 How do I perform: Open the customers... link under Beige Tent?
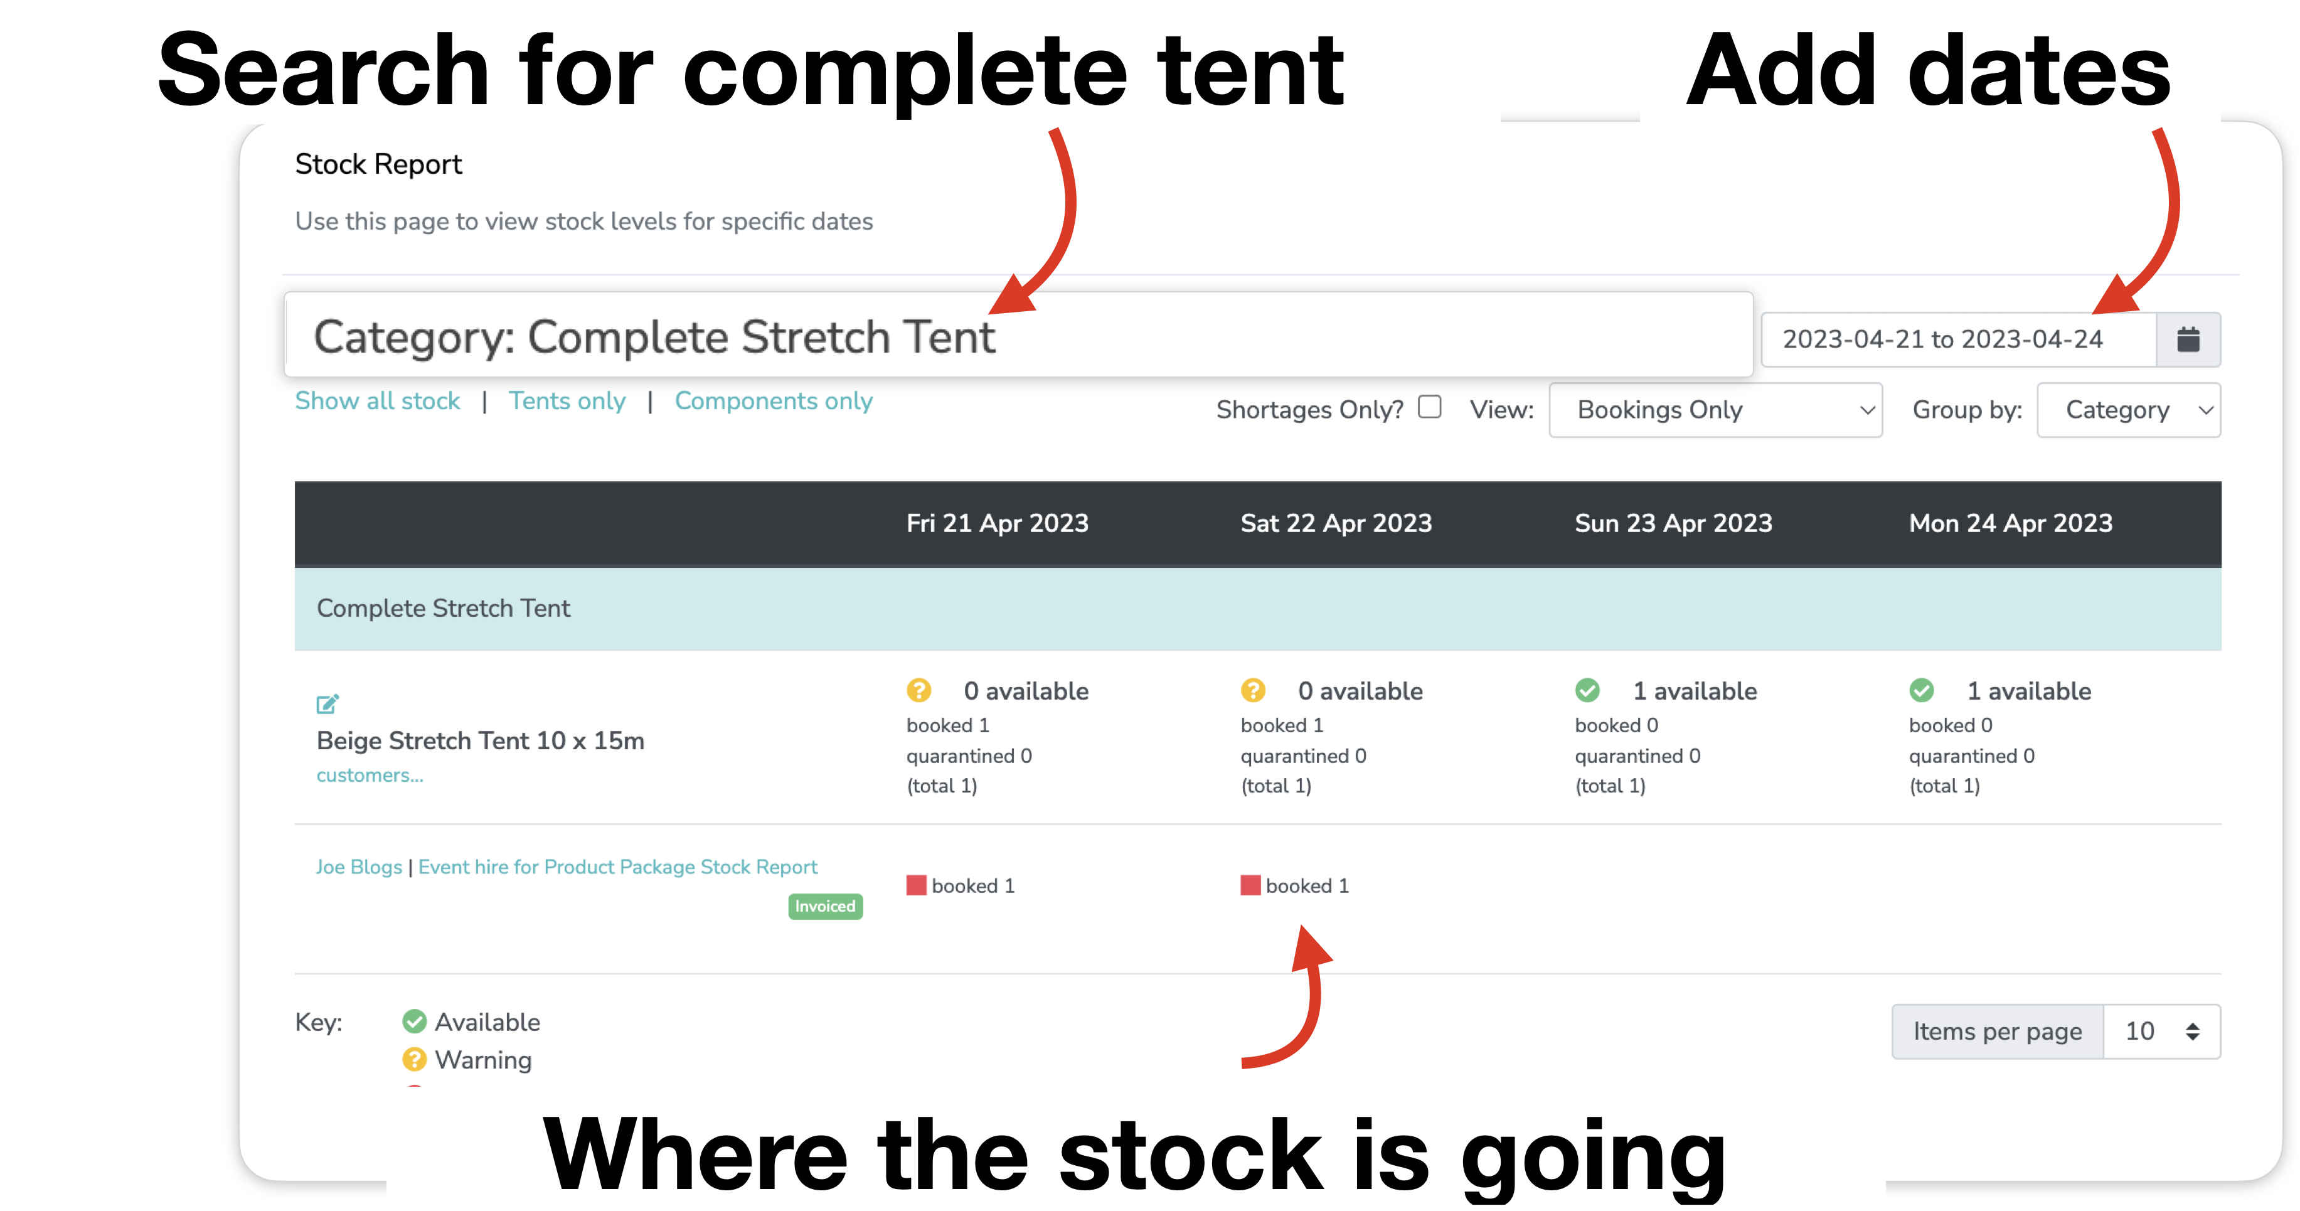click(x=370, y=775)
